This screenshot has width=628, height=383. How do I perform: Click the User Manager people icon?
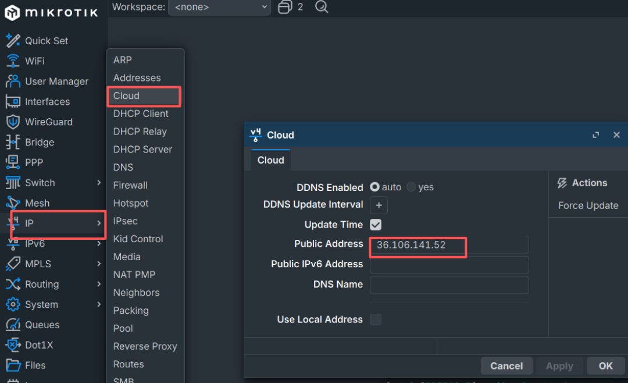[13, 81]
